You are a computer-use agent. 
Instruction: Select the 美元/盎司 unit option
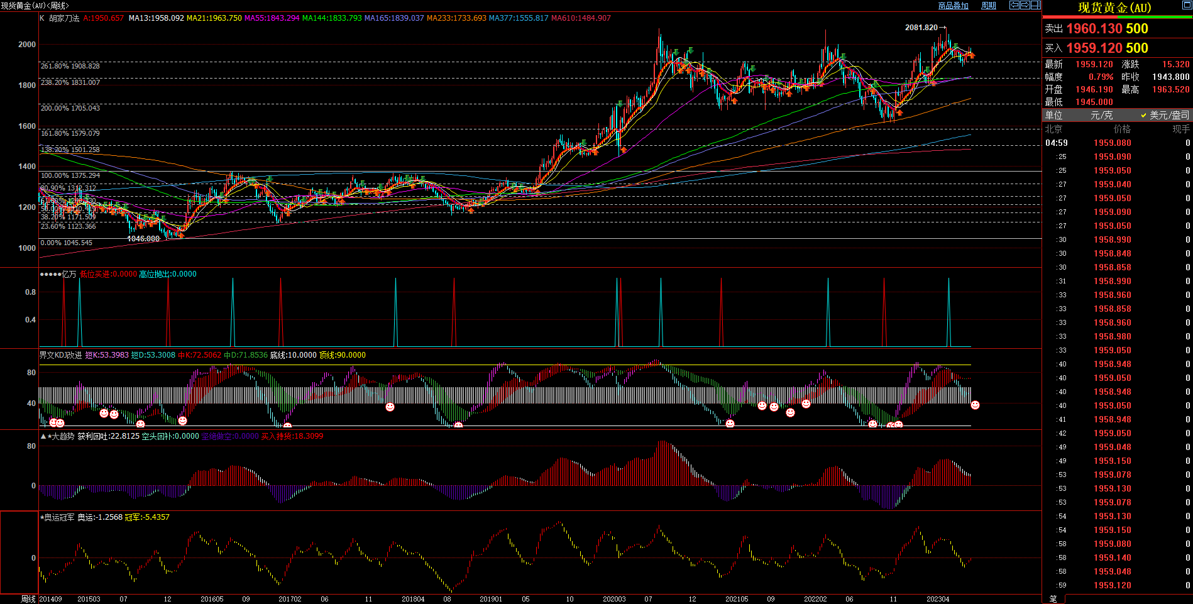(1168, 115)
